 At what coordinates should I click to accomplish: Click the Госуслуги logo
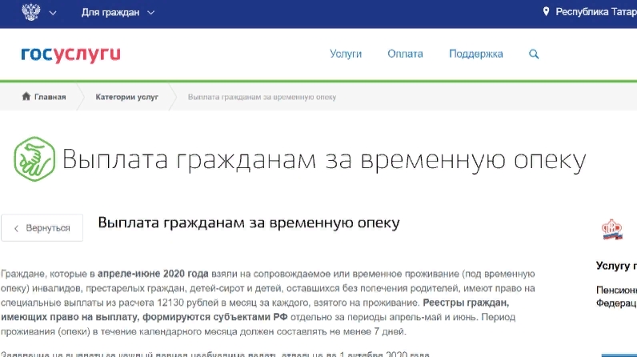click(70, 54)
